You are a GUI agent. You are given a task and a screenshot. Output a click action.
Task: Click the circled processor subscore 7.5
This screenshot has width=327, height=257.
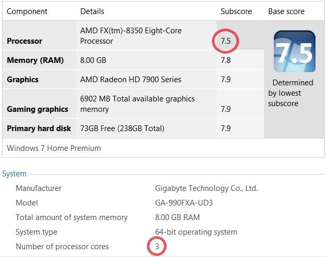coord(225,41)
